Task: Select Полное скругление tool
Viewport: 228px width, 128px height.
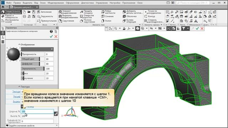Action: pos(87,21)
